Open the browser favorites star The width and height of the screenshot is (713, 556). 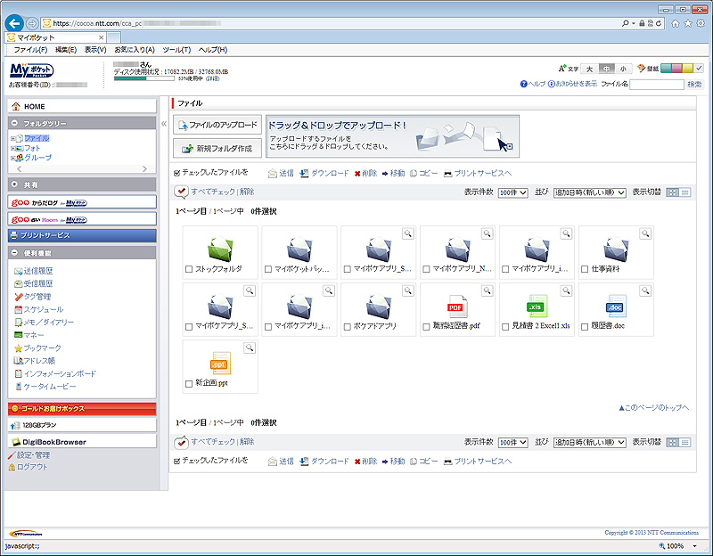tap(688, 23)
